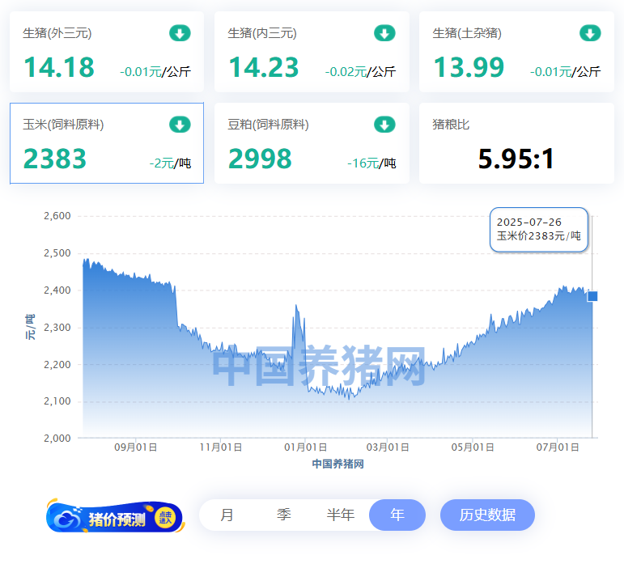Click the tooltip showing 玉米价2383元/吨
624x568 pixels.
pyautogui.click(x=539, y=230)
